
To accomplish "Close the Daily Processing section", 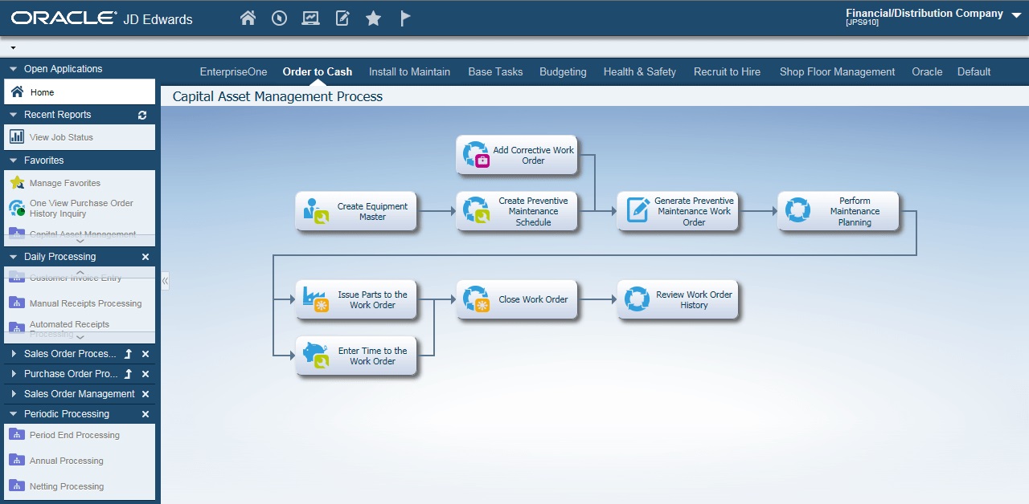I will [x=146, y=257].
